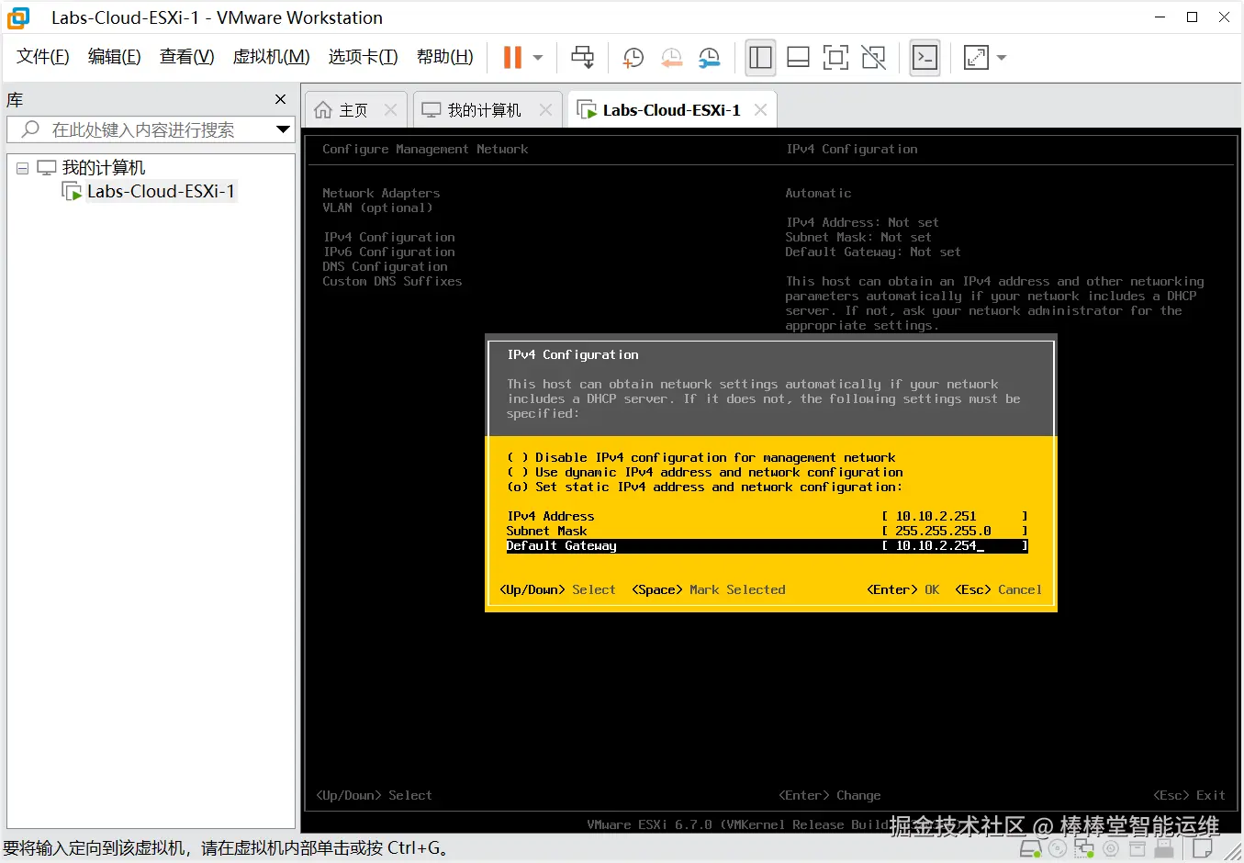Toggle the thumbnail bar view icon
Screen dimensions: 1244x863
(798, 57)
